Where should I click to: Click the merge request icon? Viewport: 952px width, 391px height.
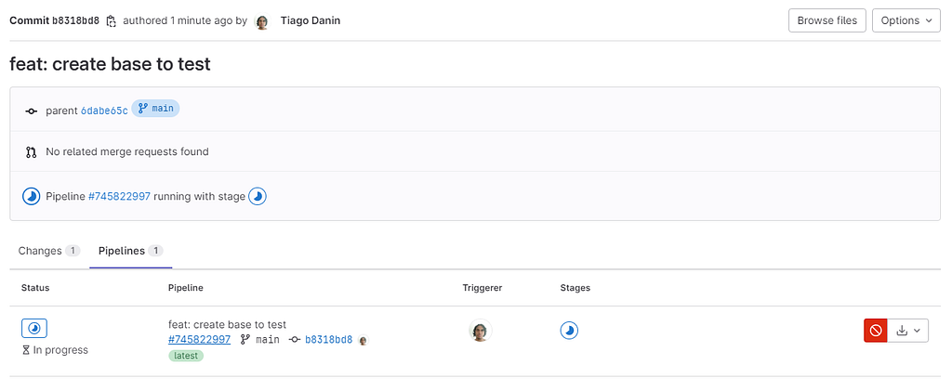pos(31,152)
